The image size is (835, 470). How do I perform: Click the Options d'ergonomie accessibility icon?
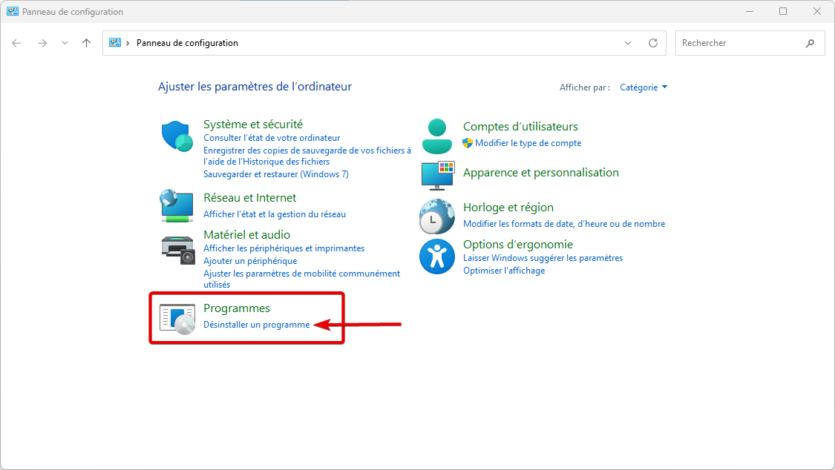coord(436,256)
